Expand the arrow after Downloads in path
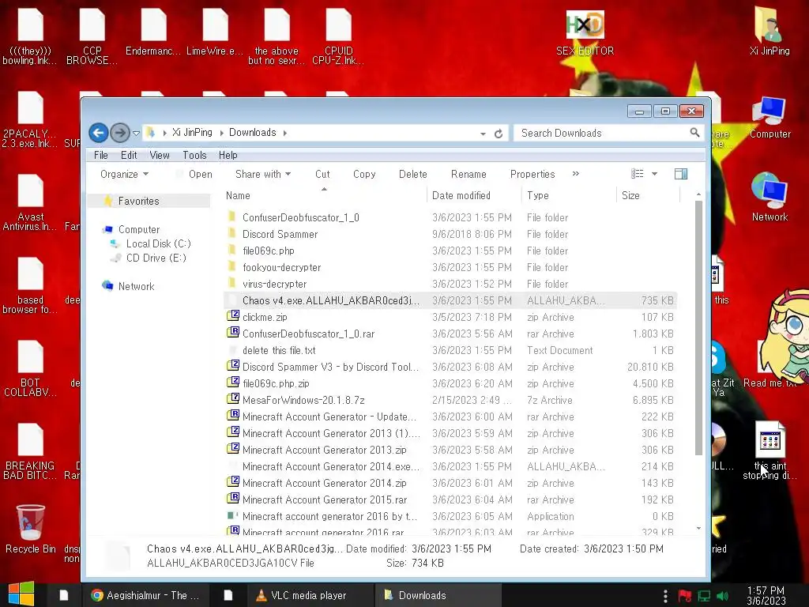 pyautogui.click(x=284, y=133)
